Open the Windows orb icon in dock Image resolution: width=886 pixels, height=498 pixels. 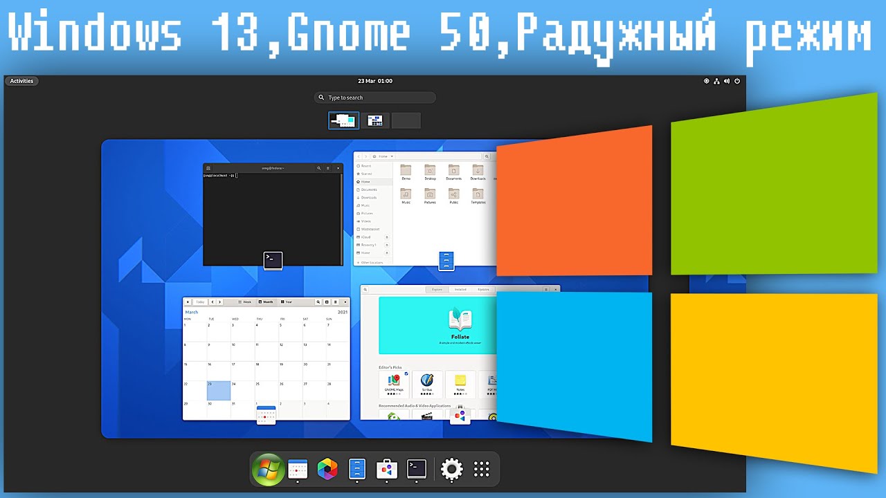[x=267, y=470]
